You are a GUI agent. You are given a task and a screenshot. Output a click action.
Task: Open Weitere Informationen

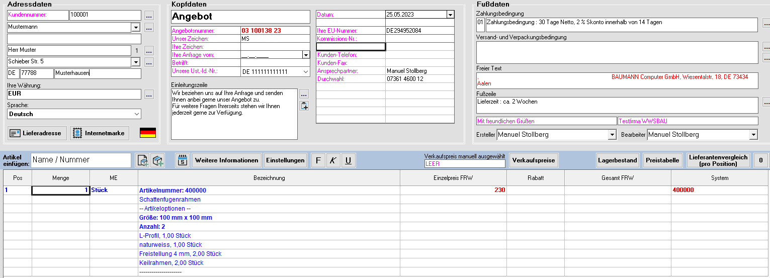pos(227,160)
